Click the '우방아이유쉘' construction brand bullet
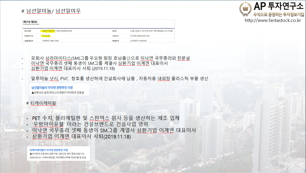Image resolution: width=306 pixels, height=173 pixels. click(x=90, y=124)
